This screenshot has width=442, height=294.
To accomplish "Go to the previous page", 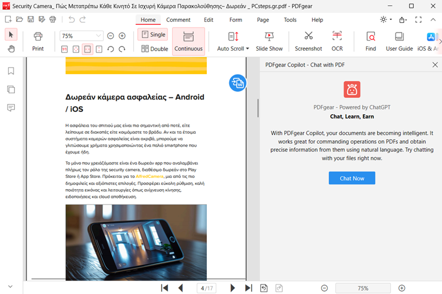I will tap(181, 288).
